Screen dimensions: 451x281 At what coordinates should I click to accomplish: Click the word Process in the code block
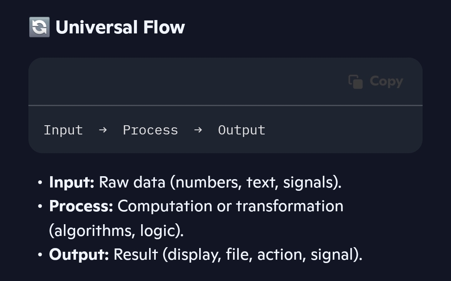tap(150, 130)
